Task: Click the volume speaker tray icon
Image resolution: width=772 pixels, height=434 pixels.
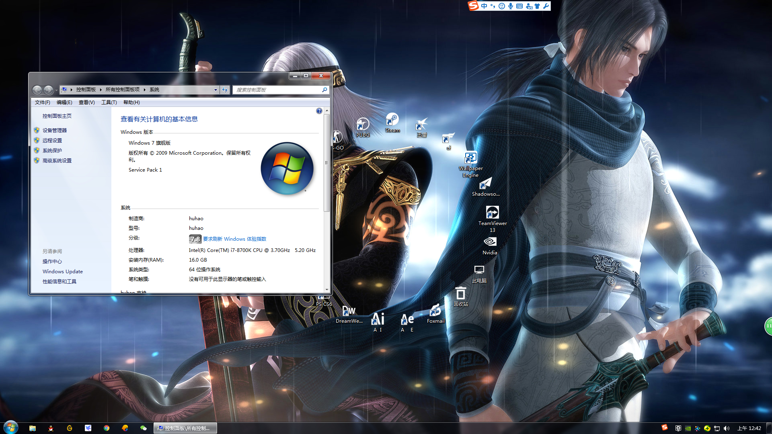Action: pyautogui.click(x=727, y=428)
